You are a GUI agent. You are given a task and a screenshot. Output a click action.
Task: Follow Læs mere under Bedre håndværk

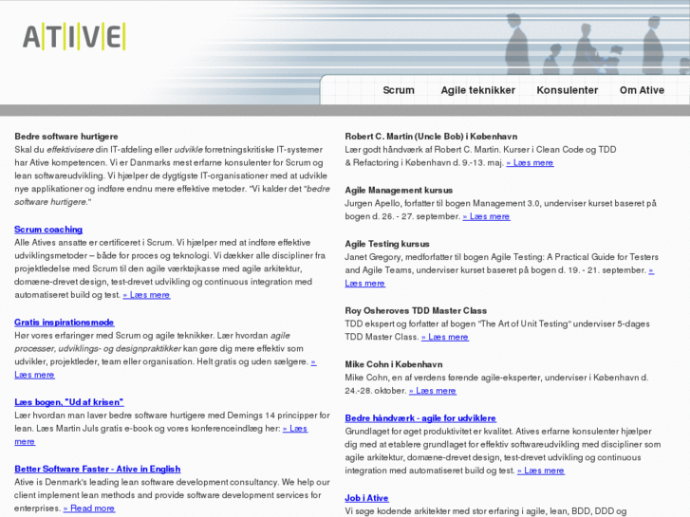click(541, 471)
